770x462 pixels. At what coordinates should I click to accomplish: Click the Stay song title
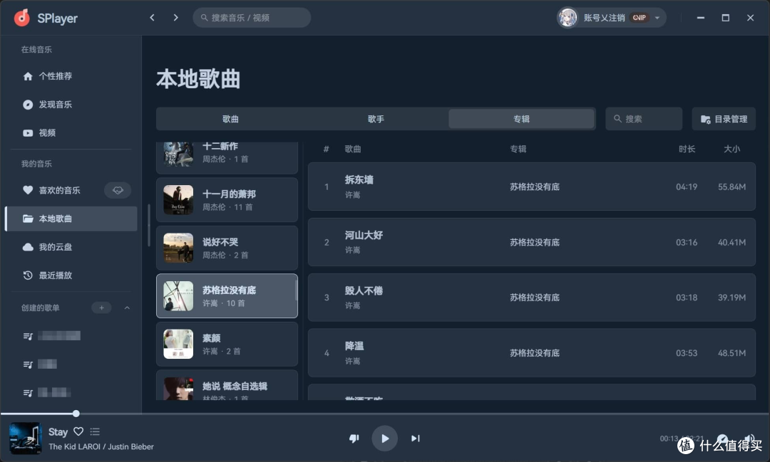click(x=58, y=432)
